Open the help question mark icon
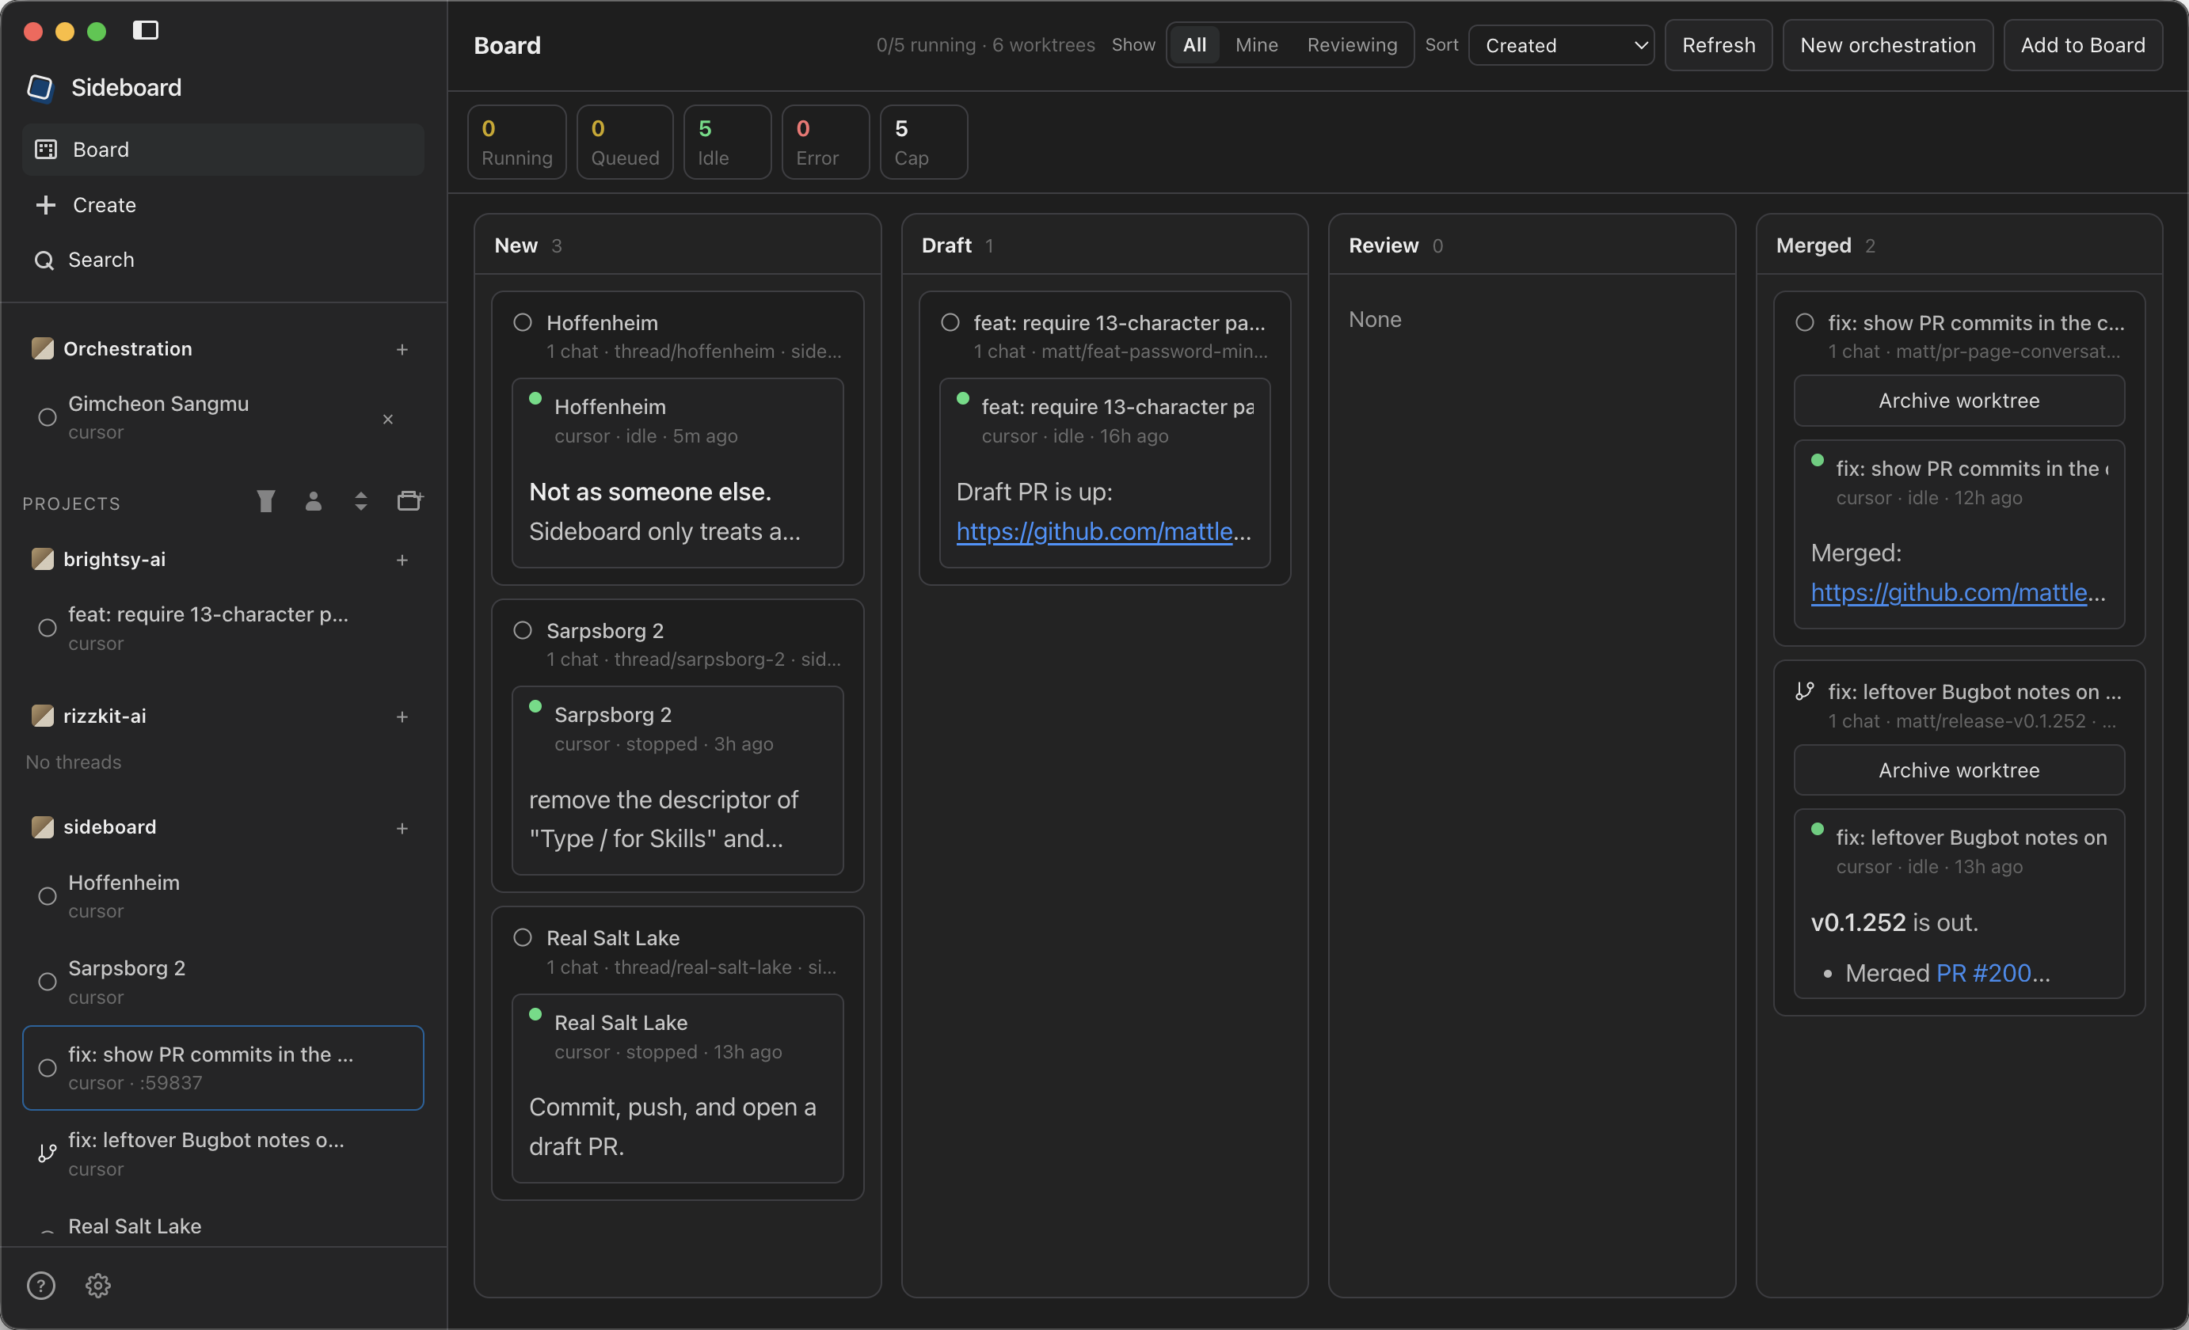Image resolution: width=2189 pixels, height=1330 pixels. click(41, 1286)
